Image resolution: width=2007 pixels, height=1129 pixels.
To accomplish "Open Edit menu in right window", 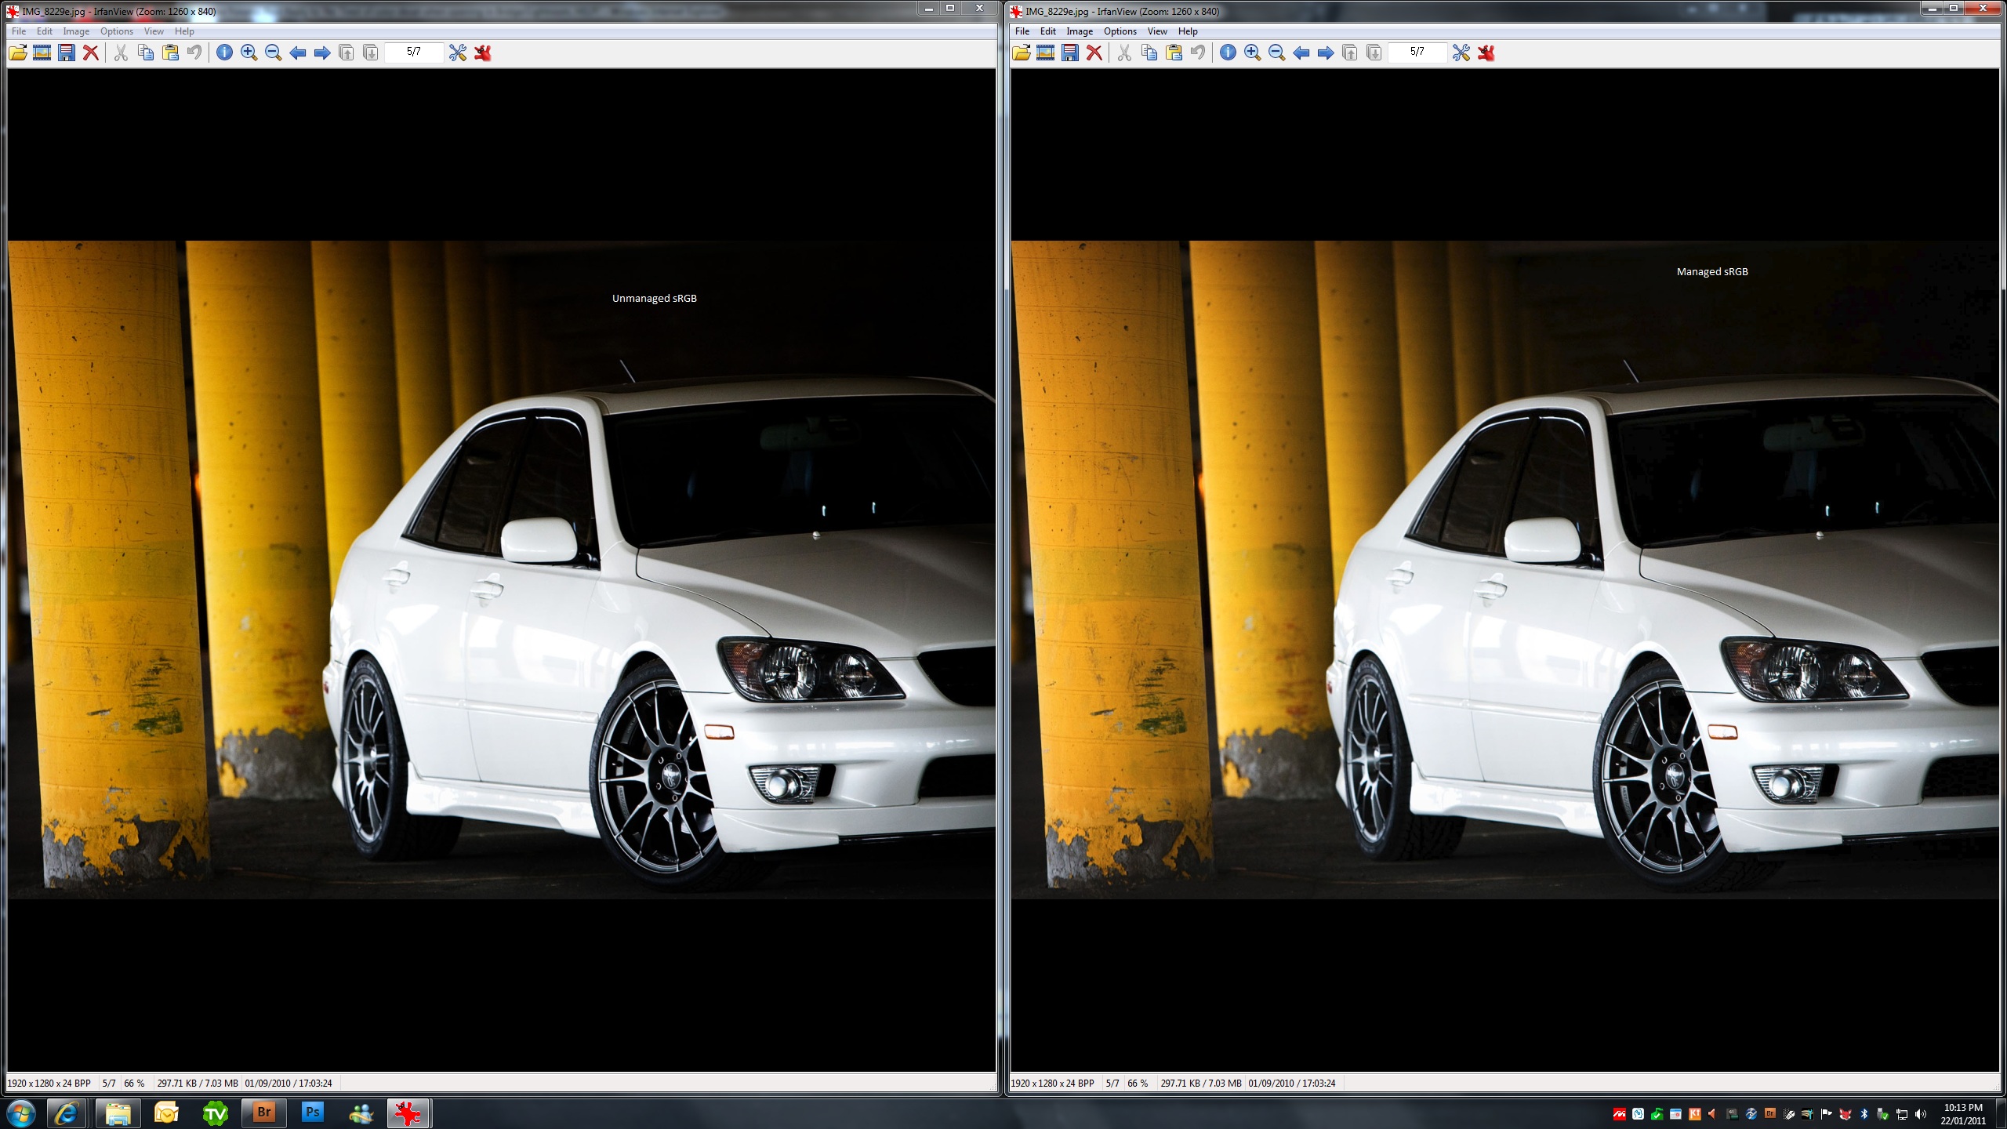I will [1048, 31].
